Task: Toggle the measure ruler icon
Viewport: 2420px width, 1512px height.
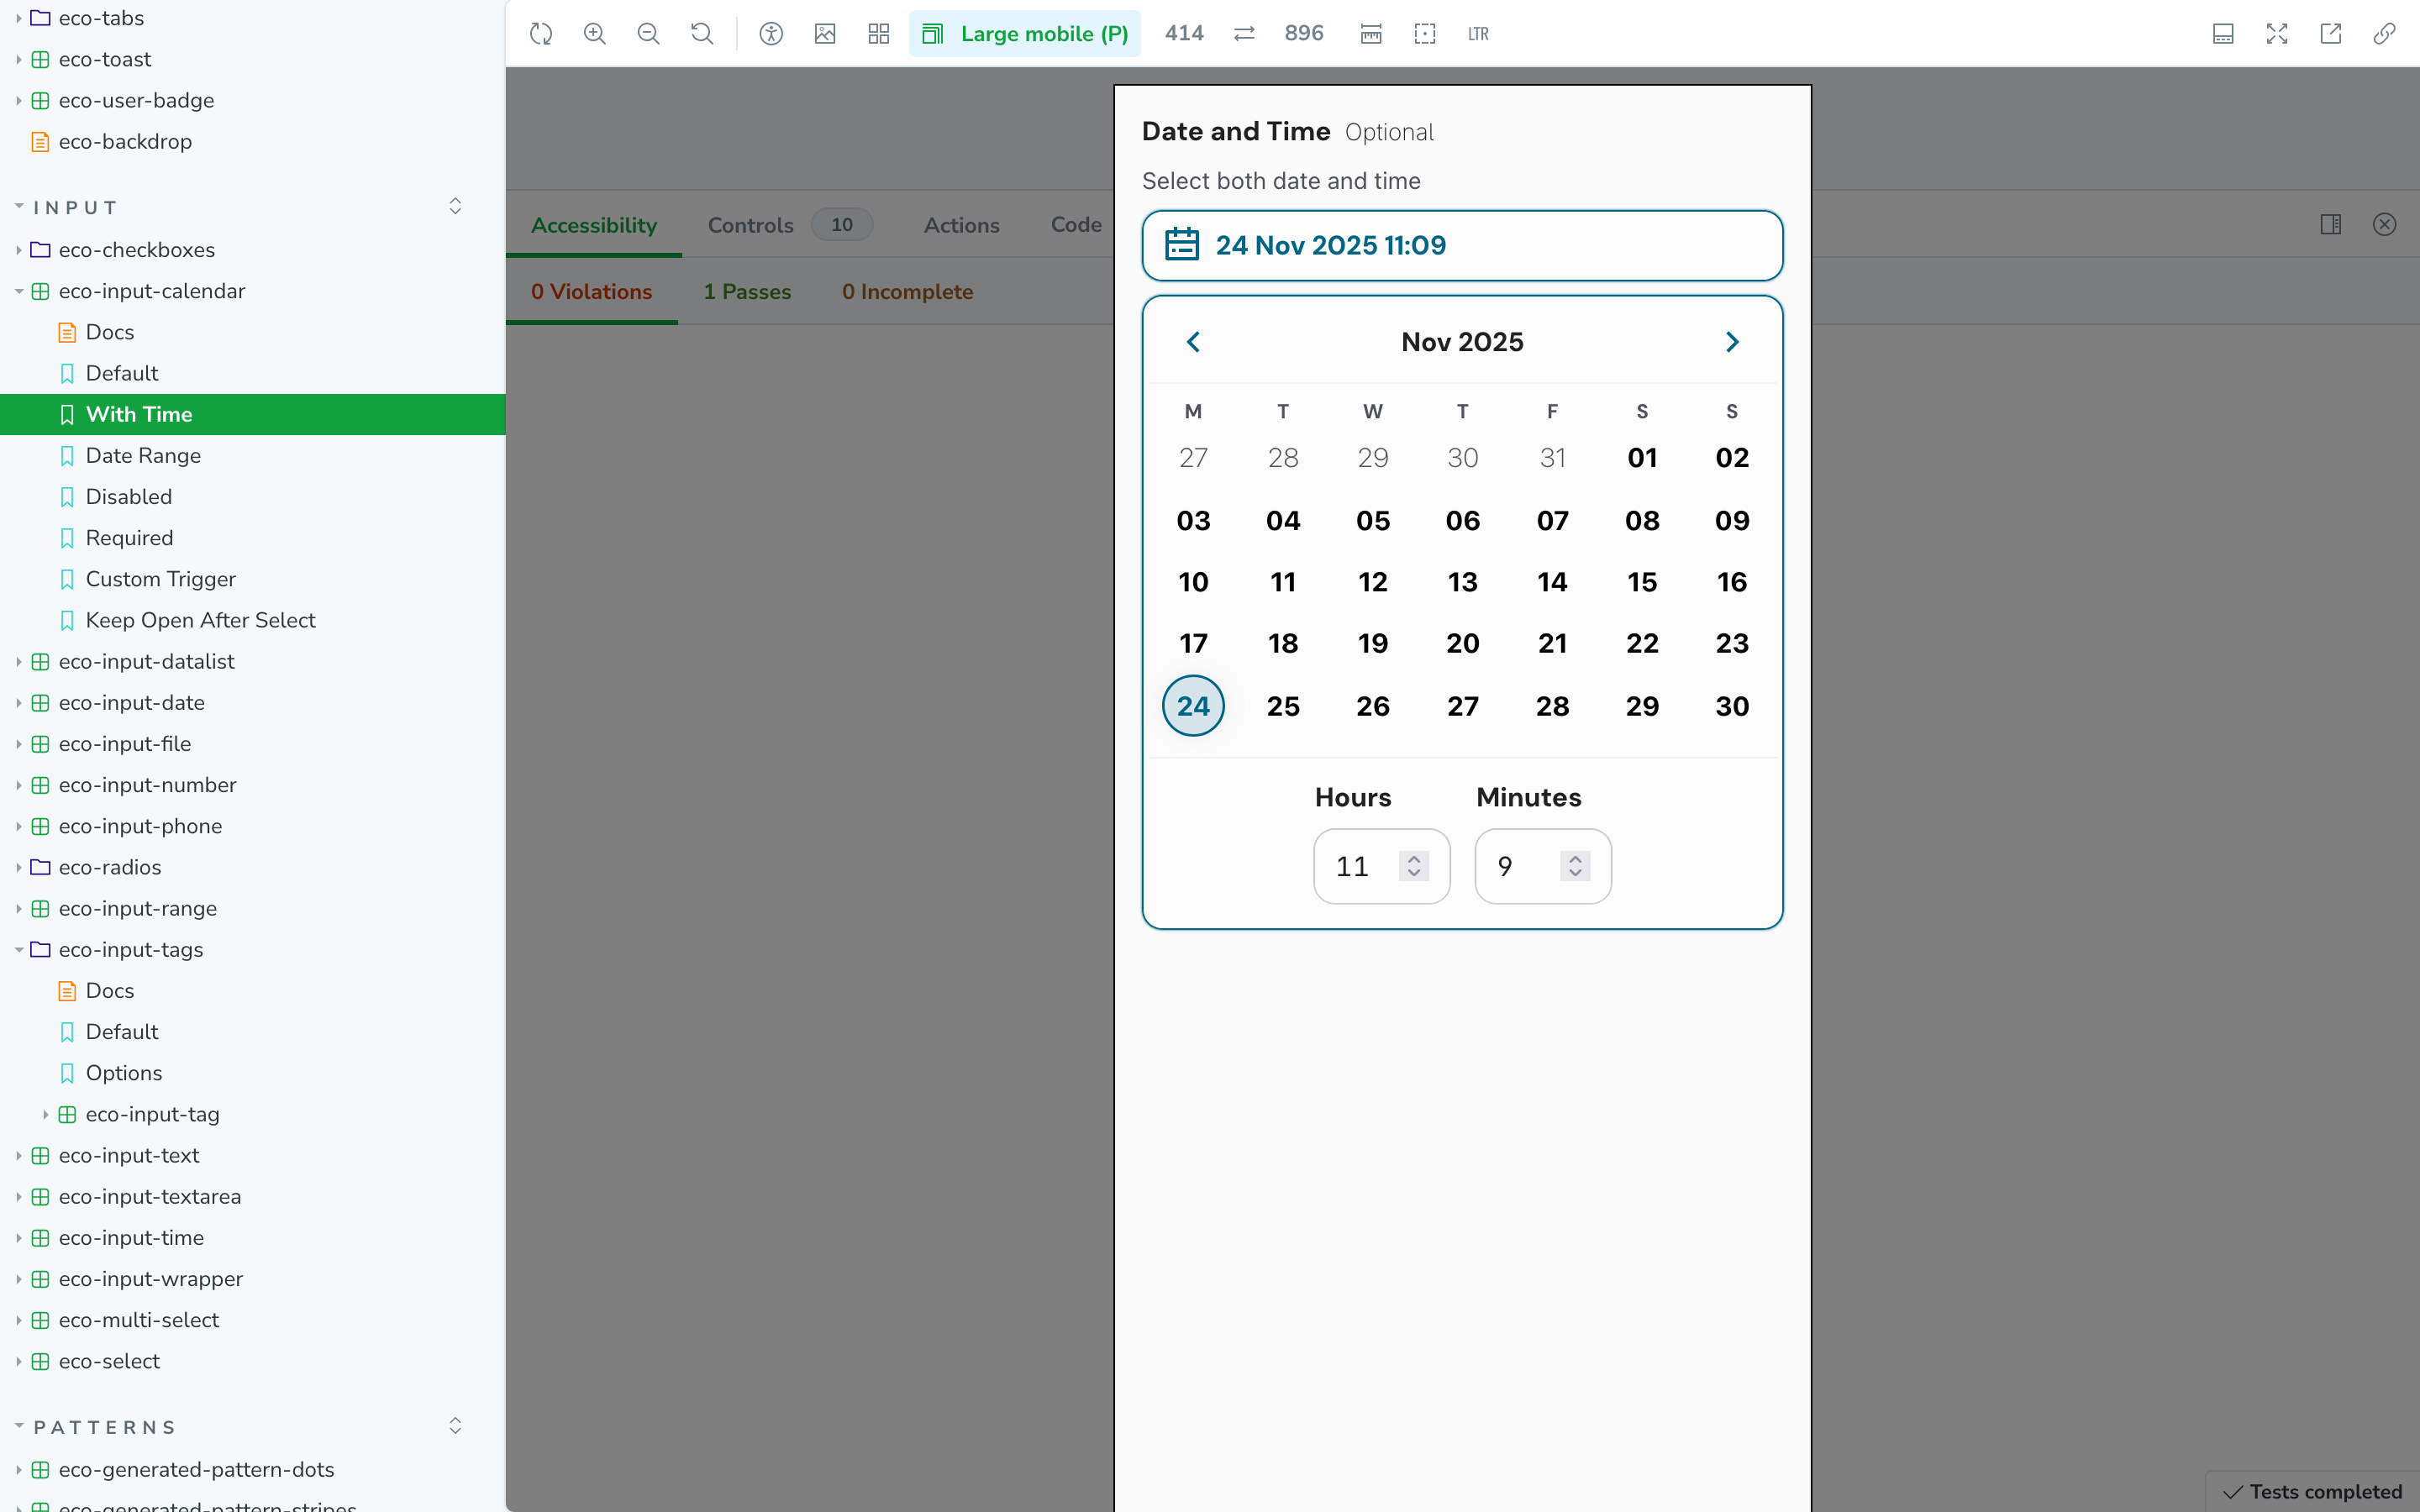Action: (1371, 34)
